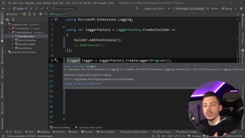Click the collapse all icon in Solution panel

[34, 14]
